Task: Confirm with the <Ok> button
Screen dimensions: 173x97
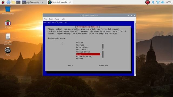Action: [x=70, y=65]
